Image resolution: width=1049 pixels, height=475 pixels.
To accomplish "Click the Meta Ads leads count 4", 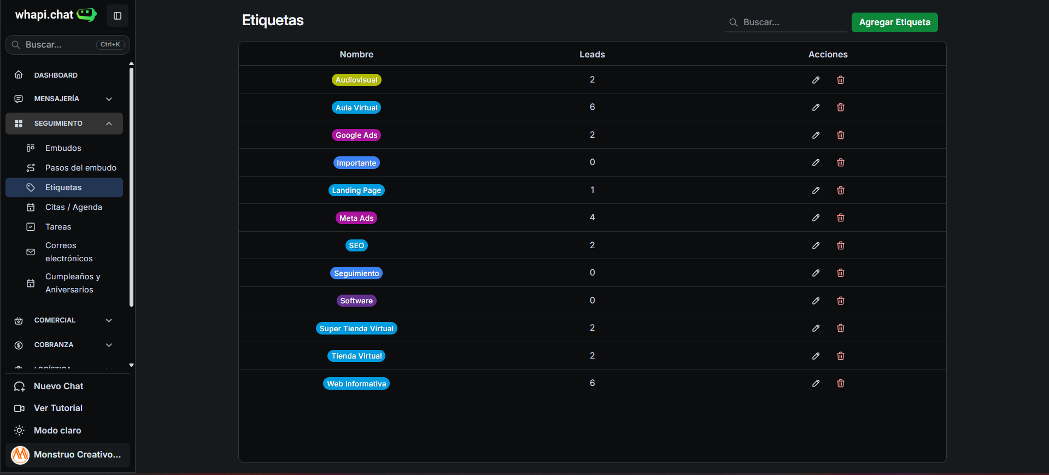I will click(592, 218).
